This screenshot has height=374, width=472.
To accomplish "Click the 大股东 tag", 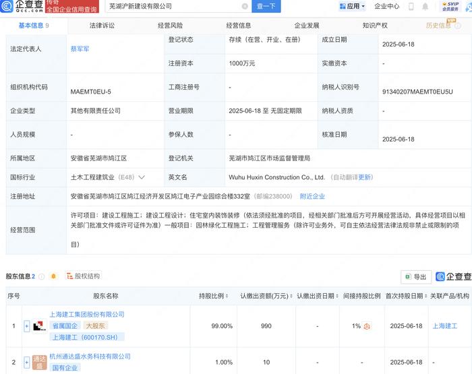I will (x=96, y=326).
